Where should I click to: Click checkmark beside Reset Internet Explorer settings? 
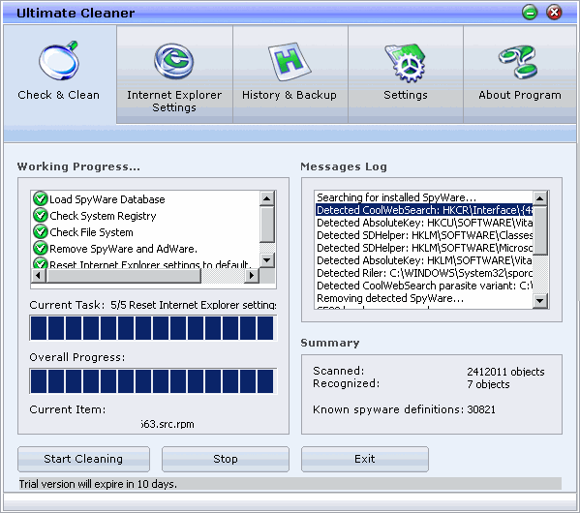click(41, 263)
